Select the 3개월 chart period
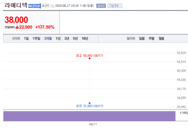188x129 pixels. click(x=48, y=38)
